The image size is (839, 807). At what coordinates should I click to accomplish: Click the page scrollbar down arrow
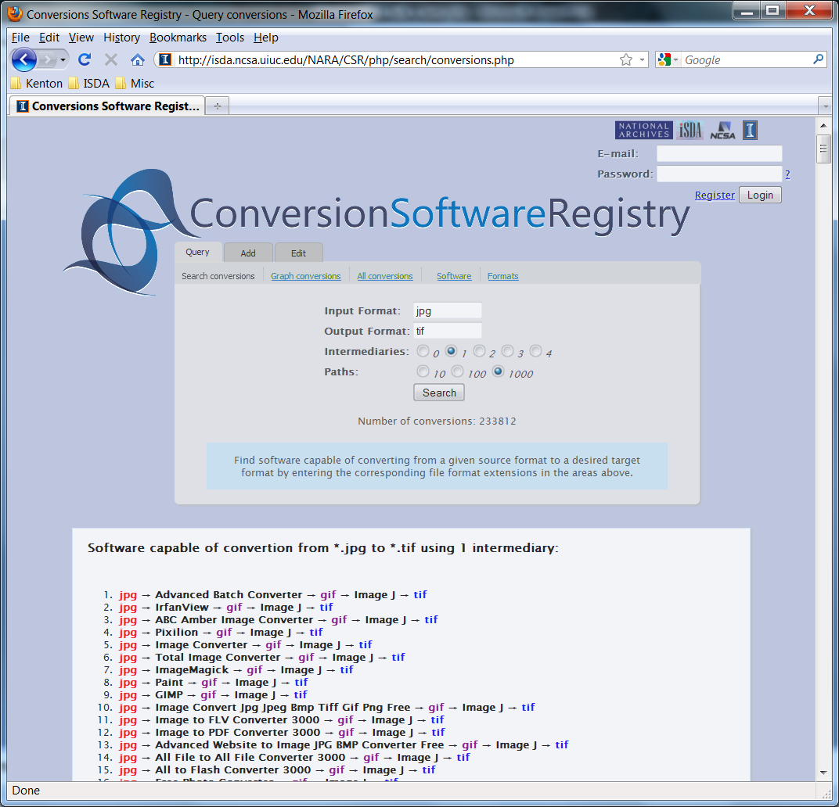pos(823,773)
